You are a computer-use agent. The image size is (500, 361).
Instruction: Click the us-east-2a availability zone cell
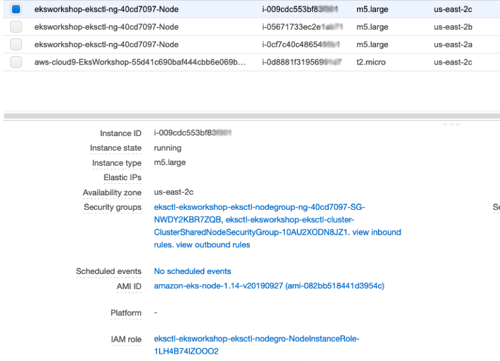click(x=453, y=44)
